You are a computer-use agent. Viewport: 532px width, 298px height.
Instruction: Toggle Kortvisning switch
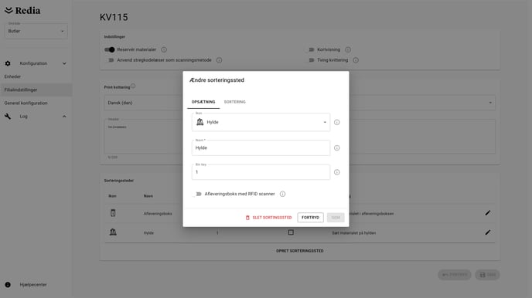310,49
